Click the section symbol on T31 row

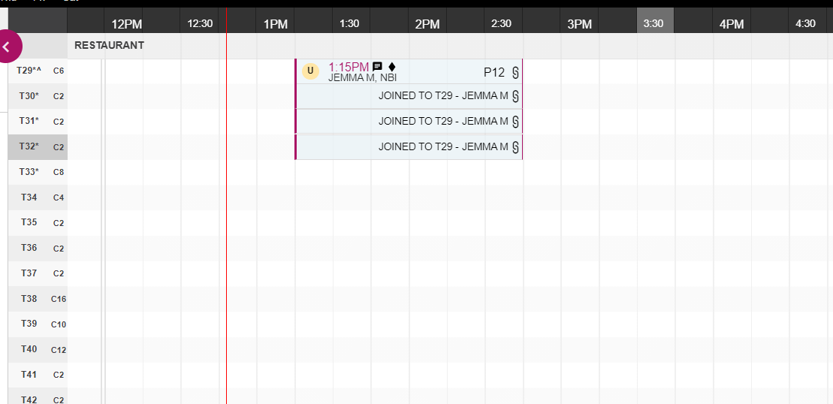[515, 122]
